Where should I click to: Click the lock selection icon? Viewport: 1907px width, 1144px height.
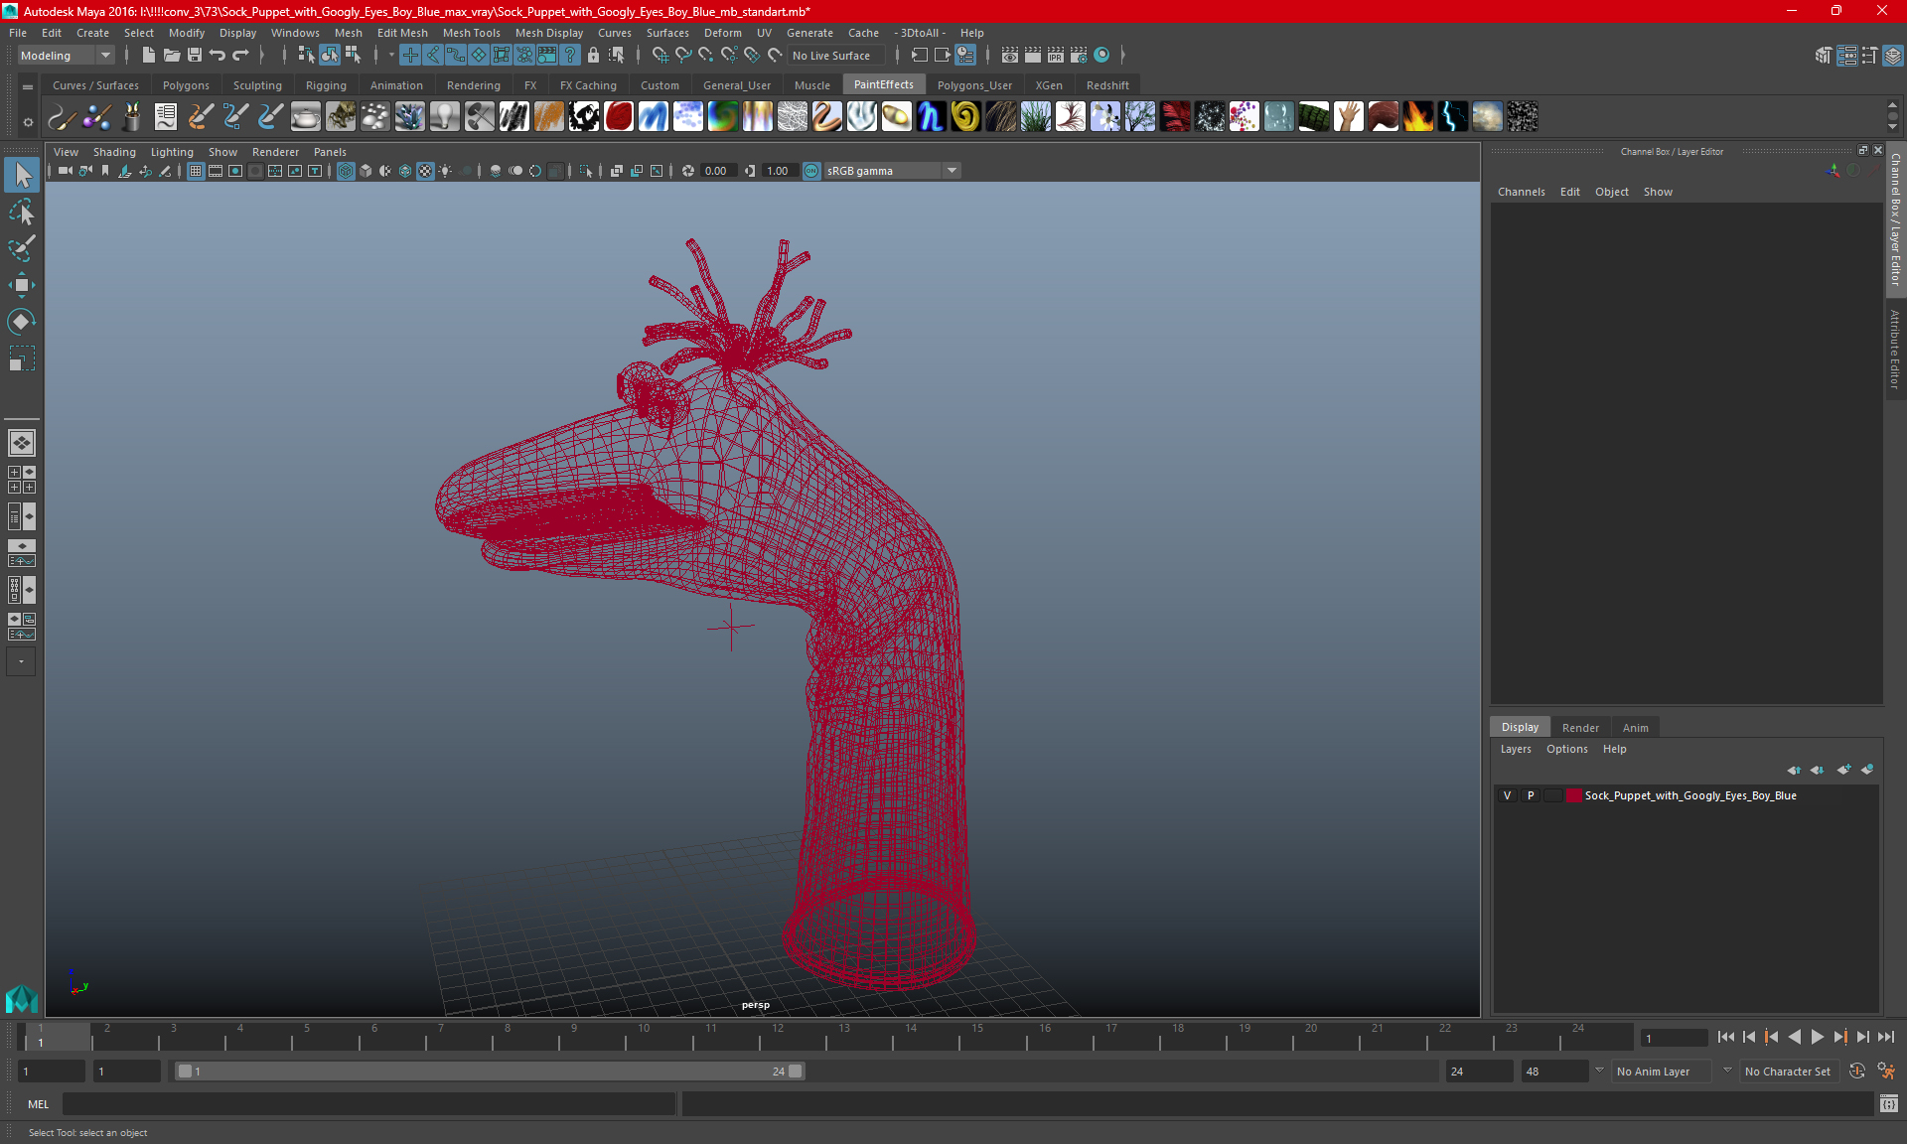pyautogui.click(x=594, y=56)
